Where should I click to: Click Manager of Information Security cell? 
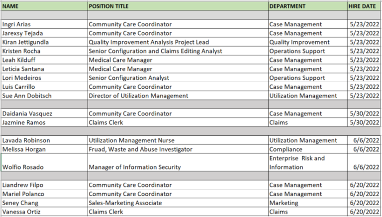(178, 163)
